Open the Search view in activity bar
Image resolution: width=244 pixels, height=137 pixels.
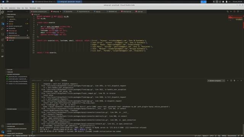[3, 18]
